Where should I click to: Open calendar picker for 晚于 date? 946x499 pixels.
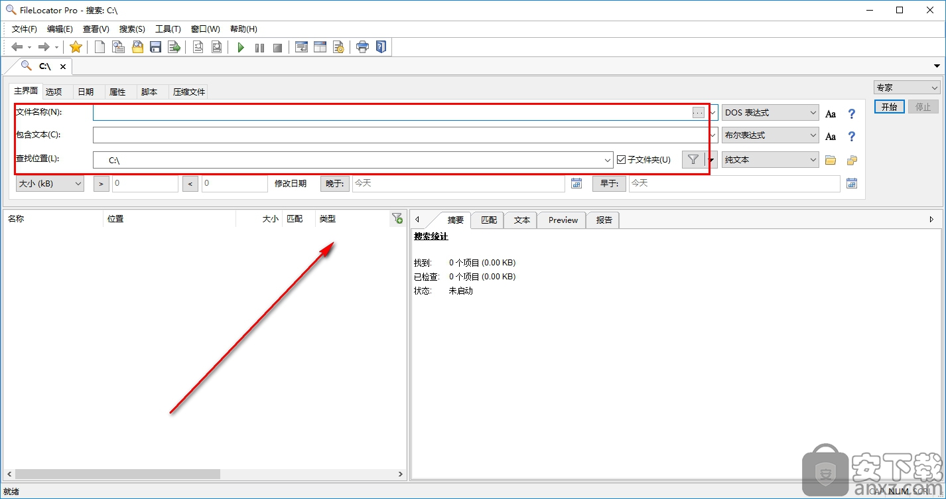pos(576,183)
